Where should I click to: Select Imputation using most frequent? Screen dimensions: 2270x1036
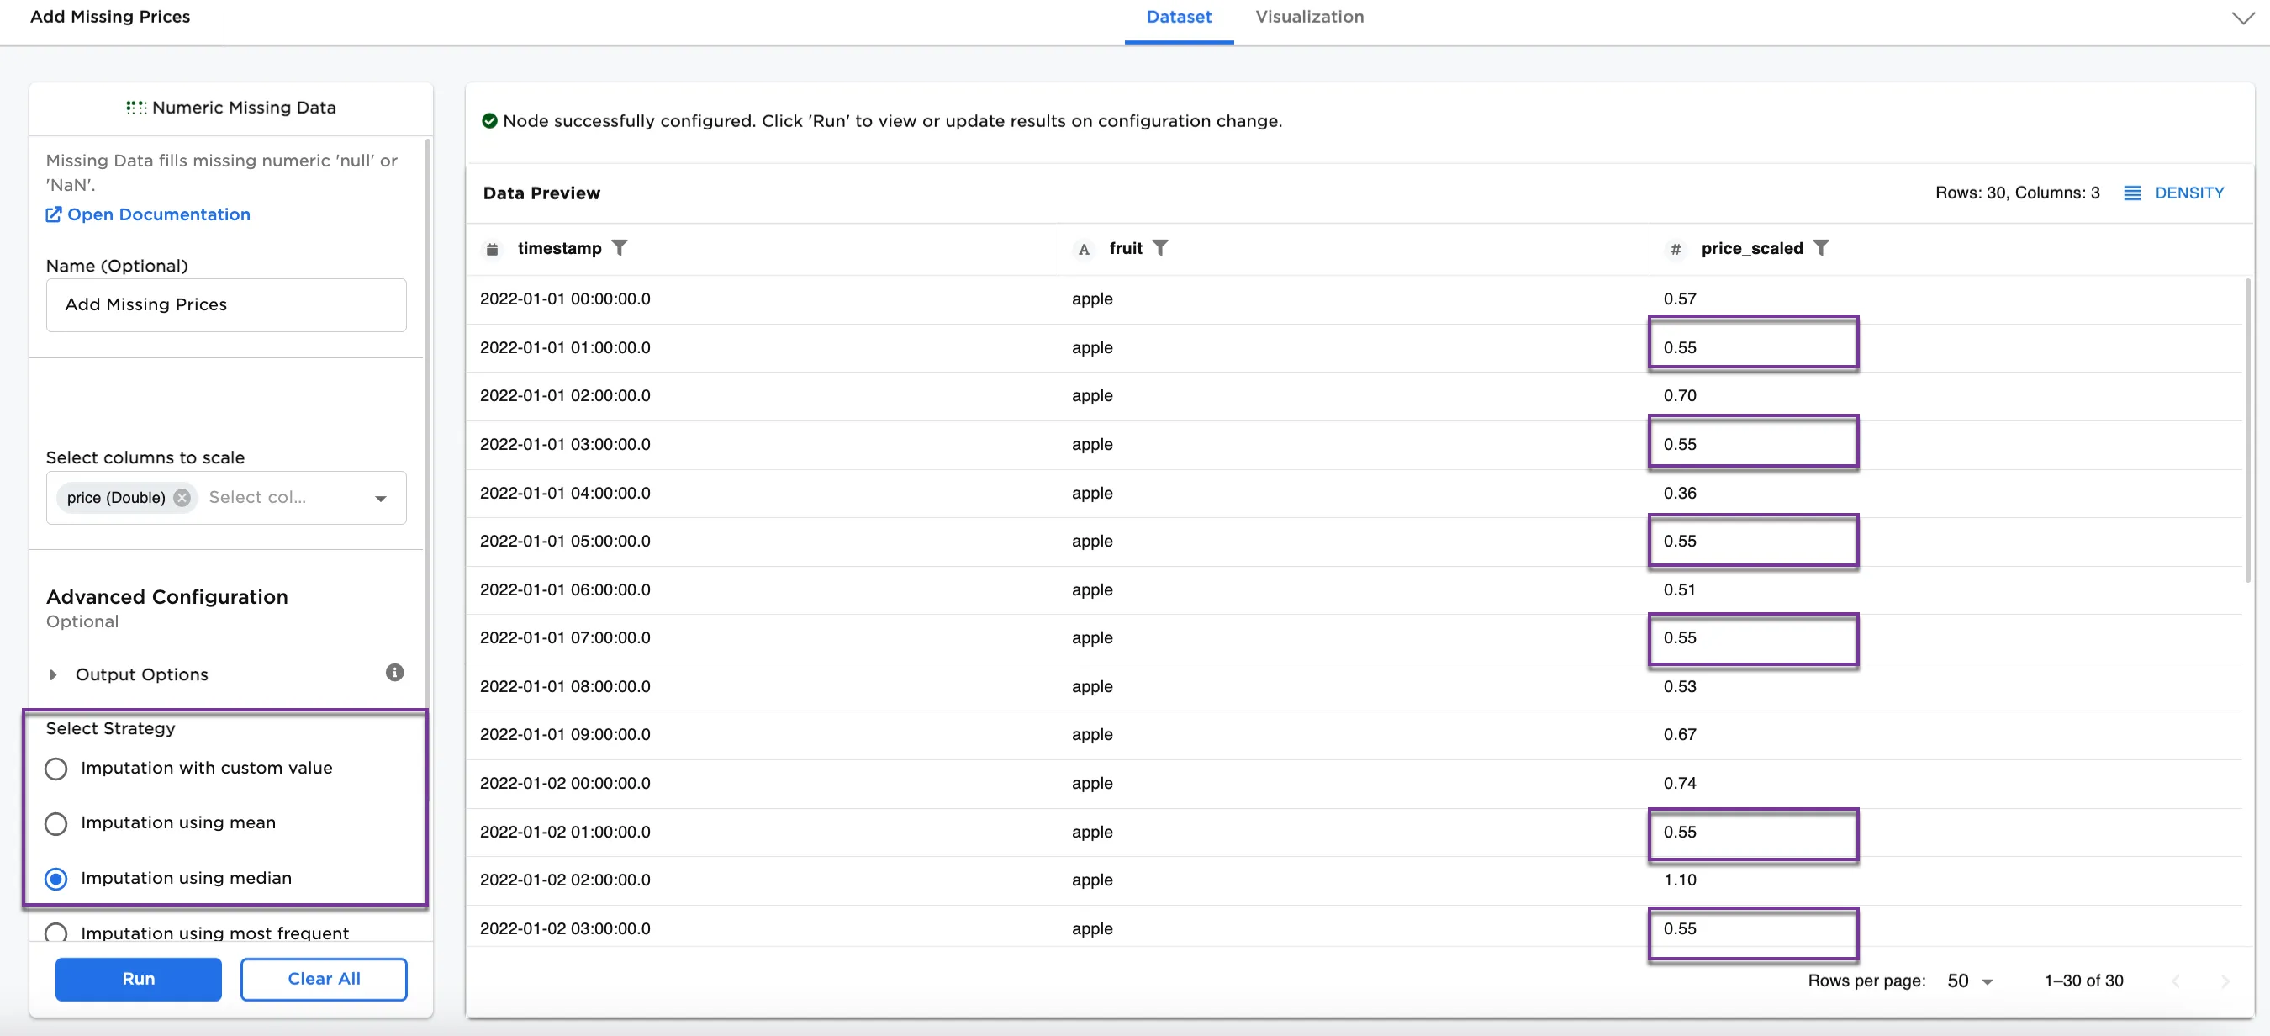55,932
